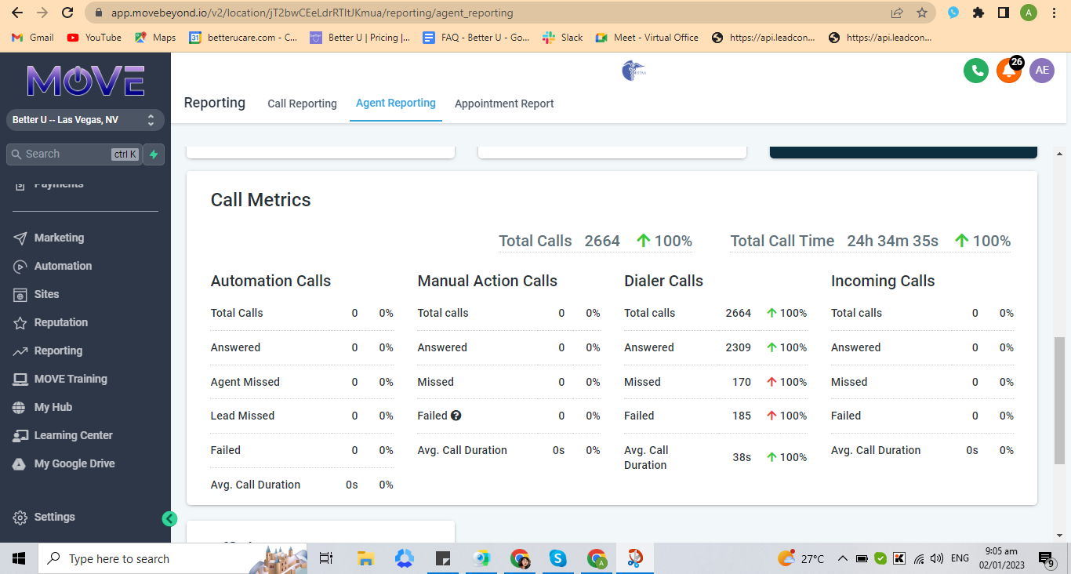Click the Manual Action Calls heading
Image resolution: width=1071 pixels, height=574 pixels.
tap(487, 281)
